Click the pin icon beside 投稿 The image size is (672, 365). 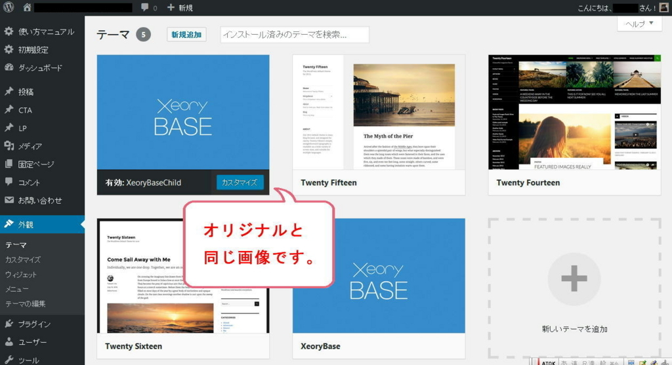(x=9, y=91)
